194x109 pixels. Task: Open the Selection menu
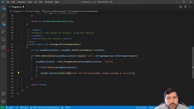coord(21,2)
